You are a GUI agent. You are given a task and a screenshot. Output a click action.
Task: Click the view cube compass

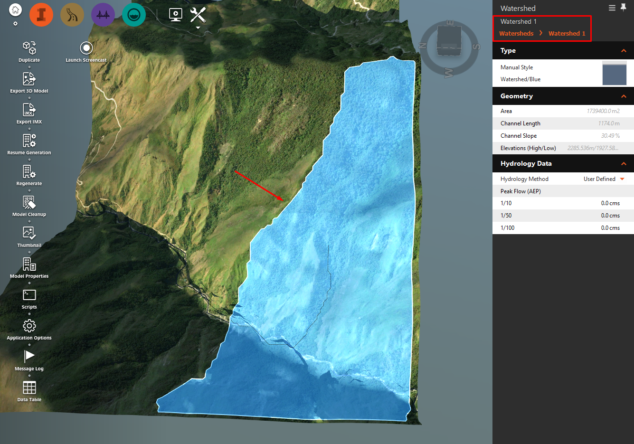449,47
